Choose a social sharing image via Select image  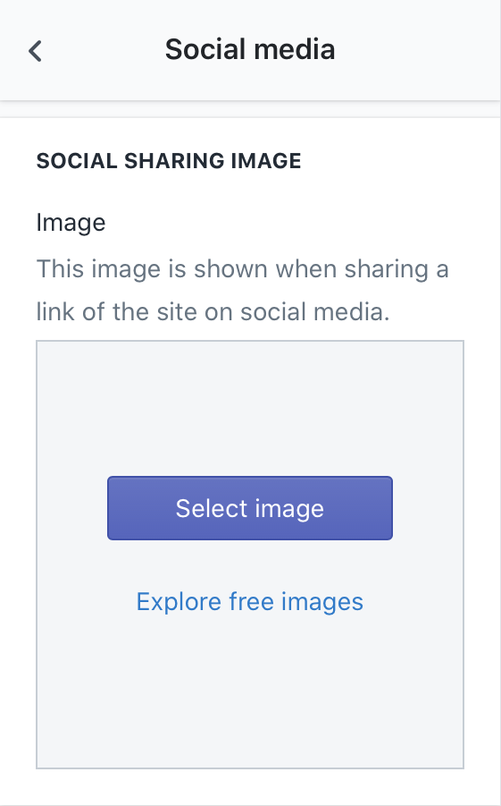tap(250, 508)
